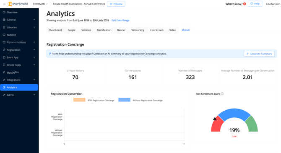Click the sparkle icon in Generate Summary
Image resolution: width=281 pixels, height=153 pixels.
(247, 54)
